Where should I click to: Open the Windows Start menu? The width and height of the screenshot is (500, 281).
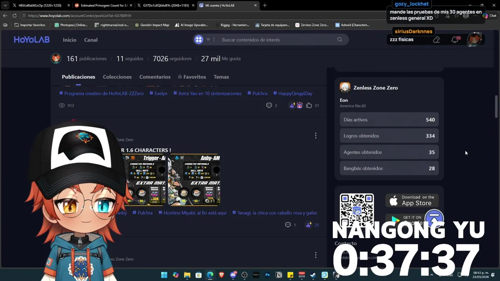coord(164,275)
